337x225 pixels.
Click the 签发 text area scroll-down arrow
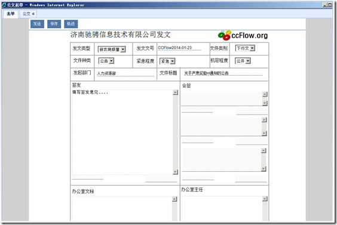(x=176, y=172)
